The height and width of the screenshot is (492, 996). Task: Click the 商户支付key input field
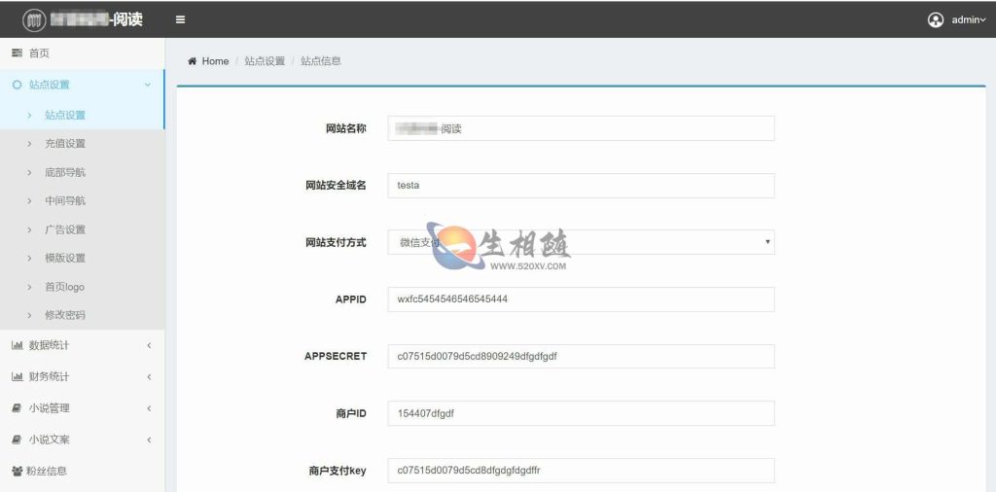pos(582,471)
